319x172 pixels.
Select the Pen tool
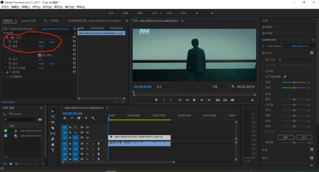pyautogui.click(x=53, y=139)
